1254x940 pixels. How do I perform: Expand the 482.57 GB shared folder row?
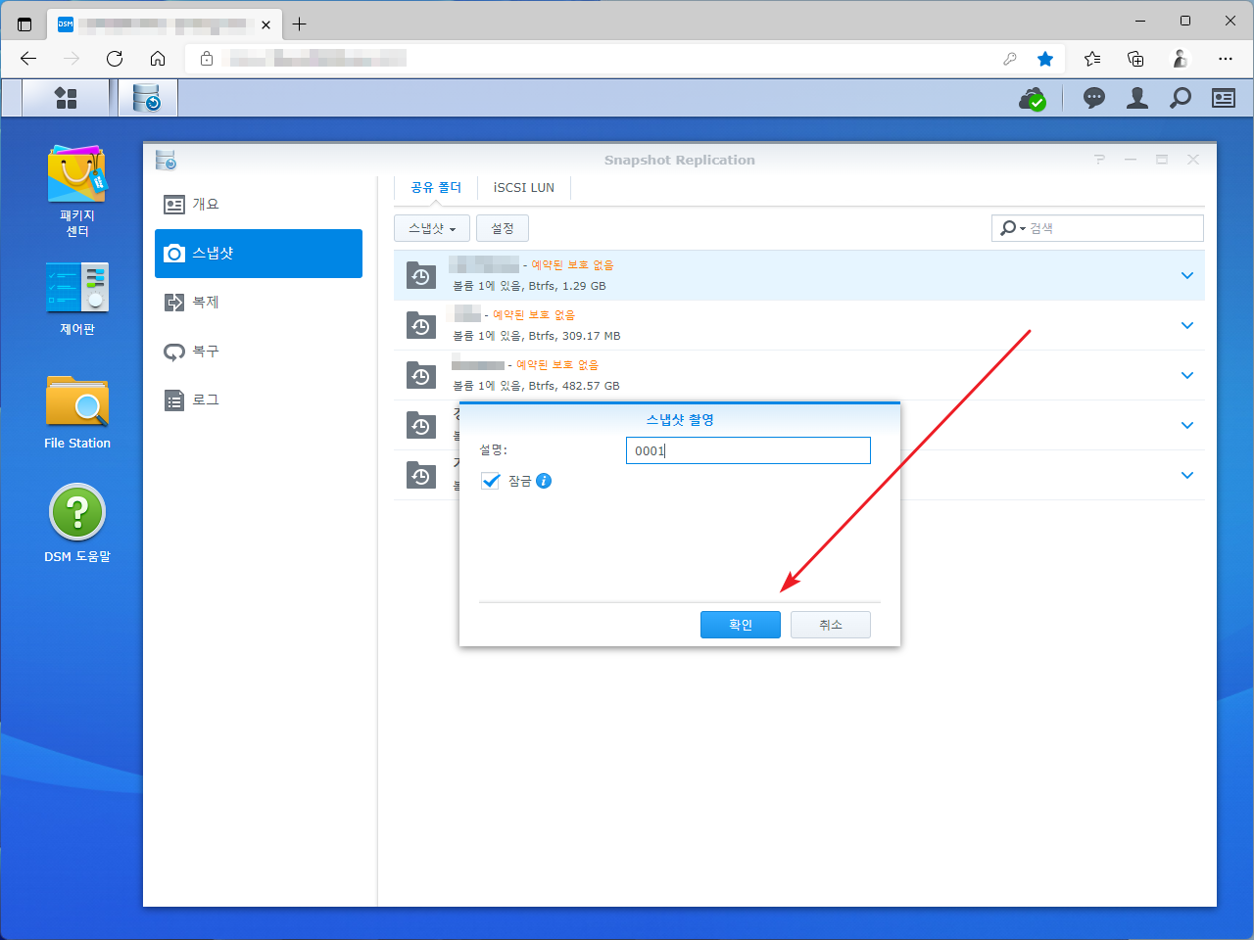tap(1187, 376)
